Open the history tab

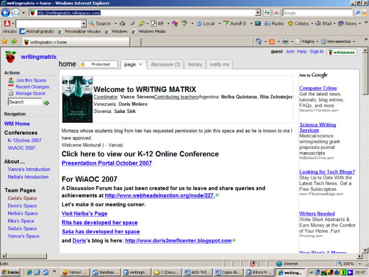click(195, 64)
